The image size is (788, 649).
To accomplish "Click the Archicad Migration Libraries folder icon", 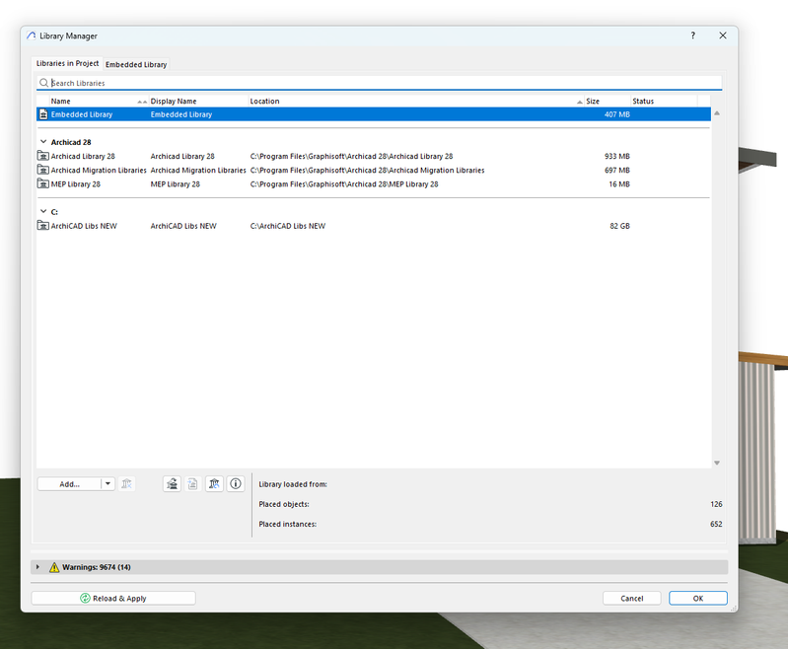I will (43, 170).
